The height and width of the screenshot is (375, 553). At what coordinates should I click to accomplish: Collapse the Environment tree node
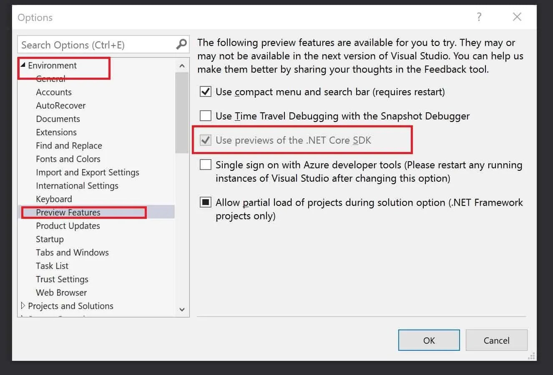point(23,65)
